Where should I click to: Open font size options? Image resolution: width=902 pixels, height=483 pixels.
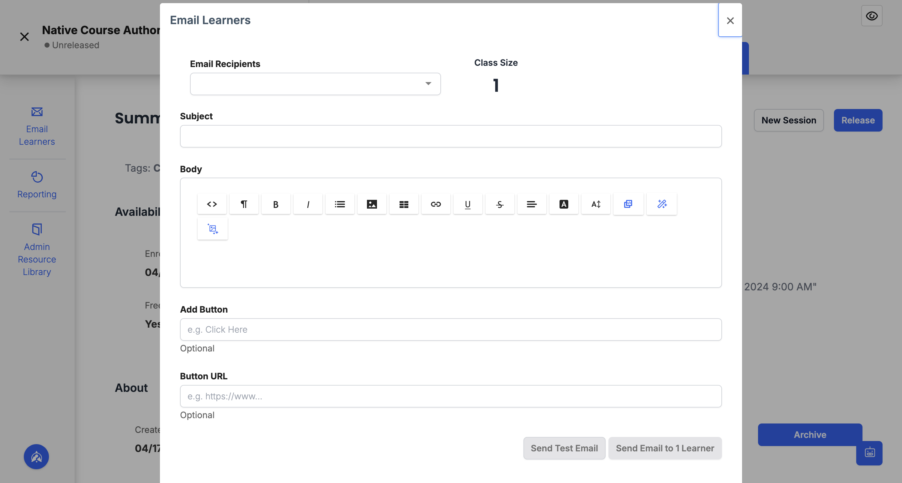[x=596, y=204]
